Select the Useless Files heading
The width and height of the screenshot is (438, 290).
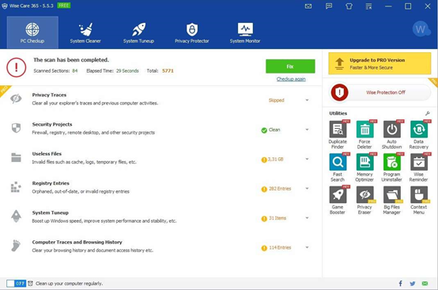(x=47, y=154)
